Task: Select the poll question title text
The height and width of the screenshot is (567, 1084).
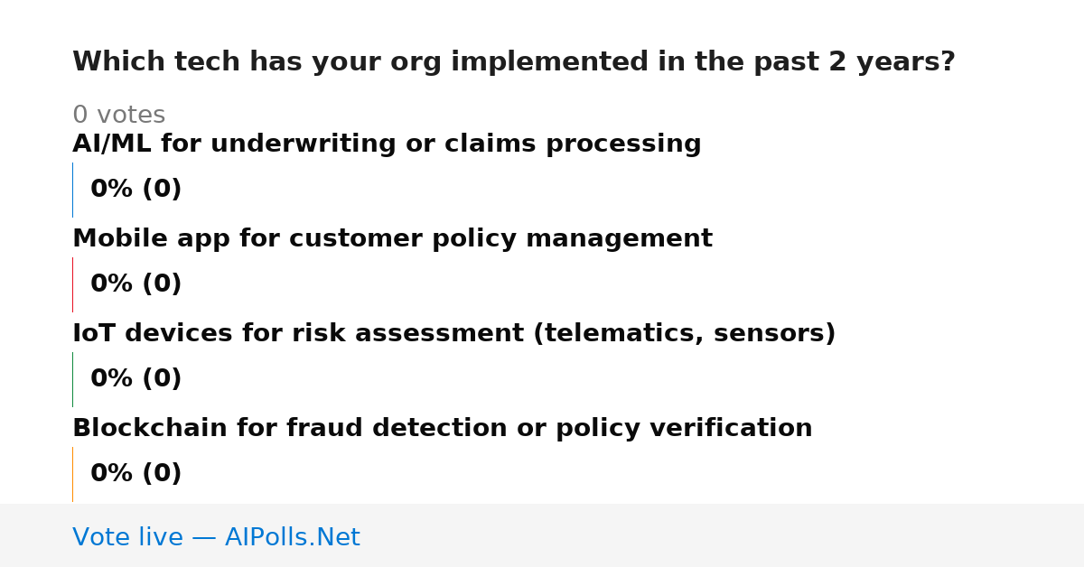Action: [514, 62]
